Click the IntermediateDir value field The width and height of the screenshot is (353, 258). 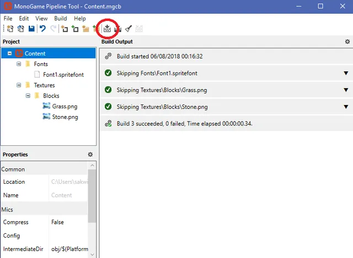68,249
